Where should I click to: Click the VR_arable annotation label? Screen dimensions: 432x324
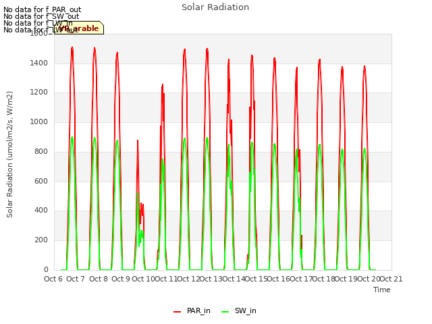(79, 28)
